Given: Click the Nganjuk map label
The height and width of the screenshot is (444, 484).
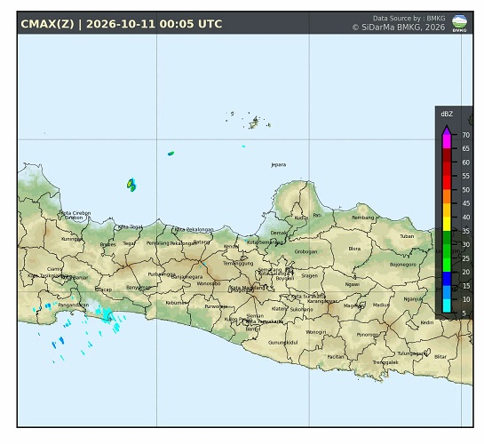Looking at the screenshot, I should (x=413, y=298).
